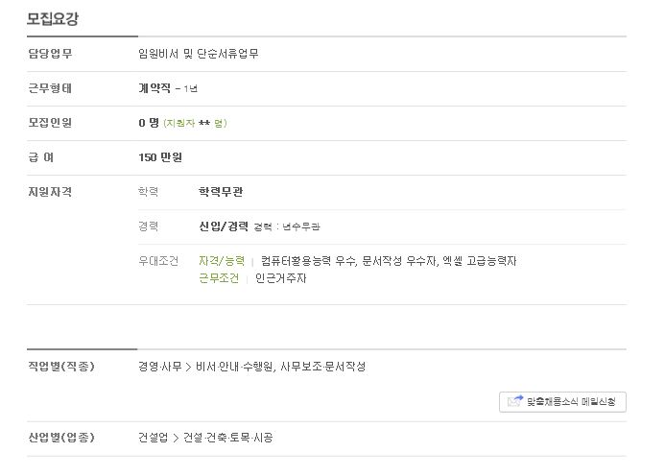Click the 직업별(직종) row label

(61, 367)
